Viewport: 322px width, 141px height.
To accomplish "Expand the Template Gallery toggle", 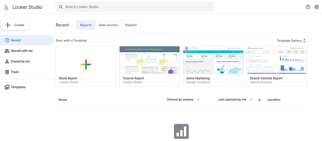I will click(291, 41).
